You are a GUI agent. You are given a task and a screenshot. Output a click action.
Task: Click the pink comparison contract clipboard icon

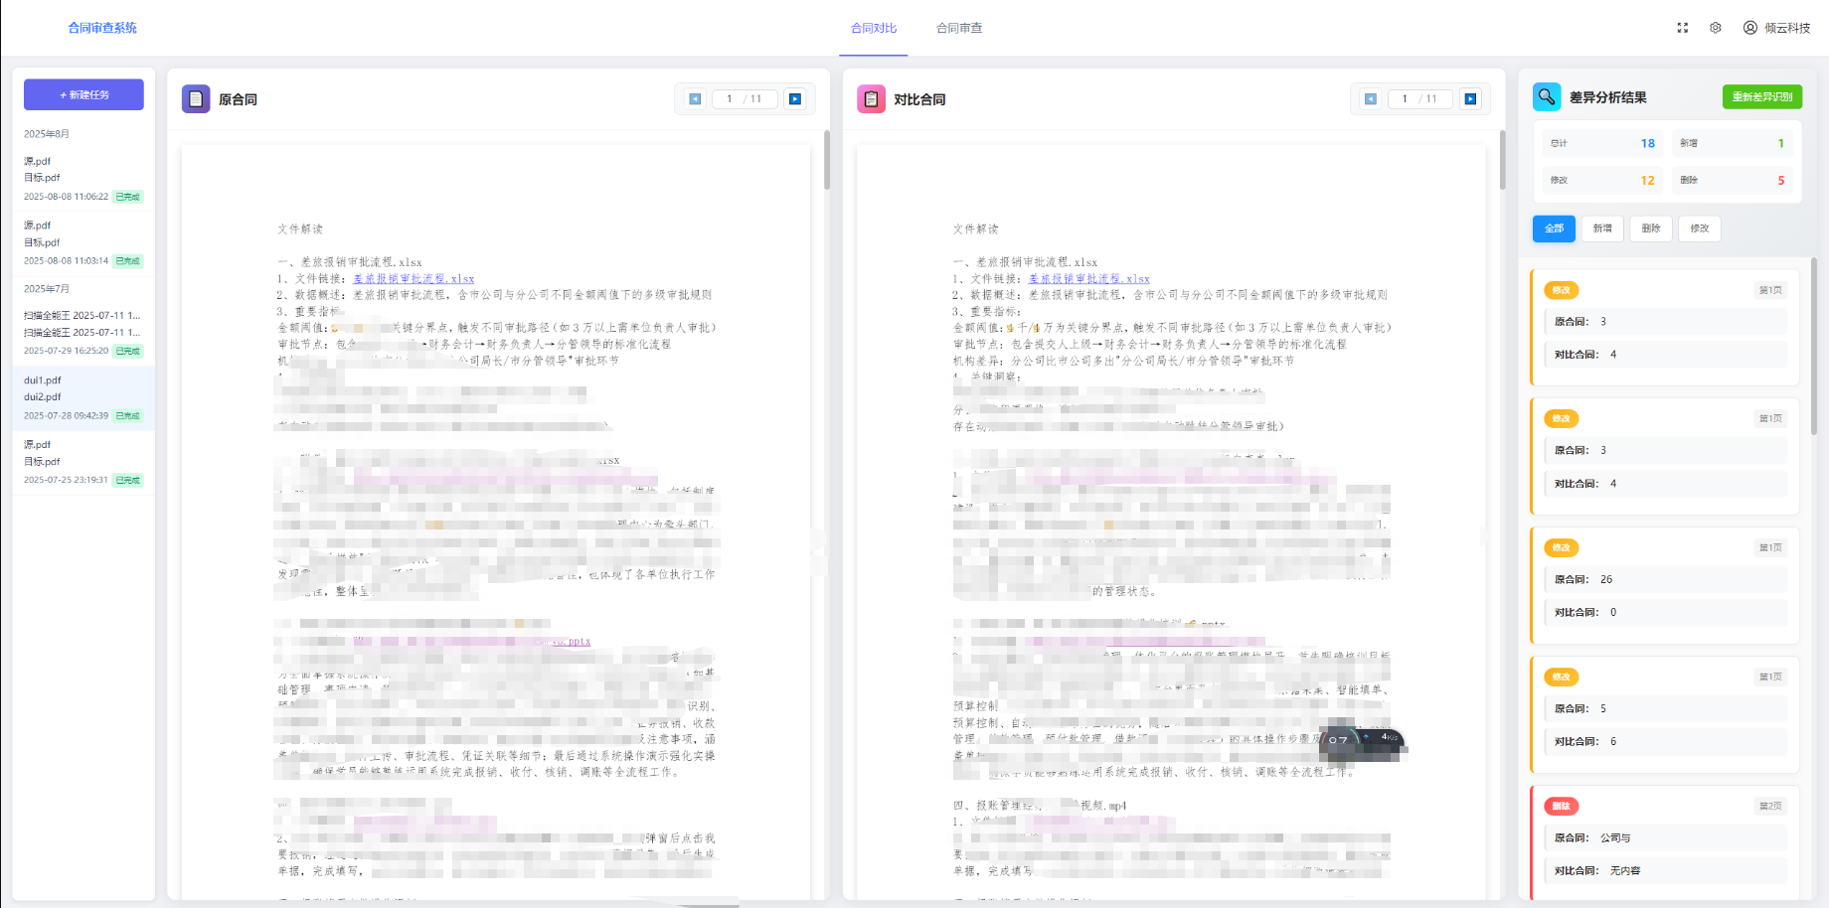point(871,99)
